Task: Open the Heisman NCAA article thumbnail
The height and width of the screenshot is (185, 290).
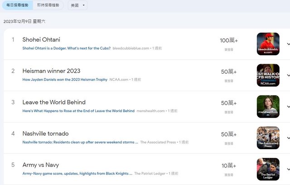Action: point(268,75)
